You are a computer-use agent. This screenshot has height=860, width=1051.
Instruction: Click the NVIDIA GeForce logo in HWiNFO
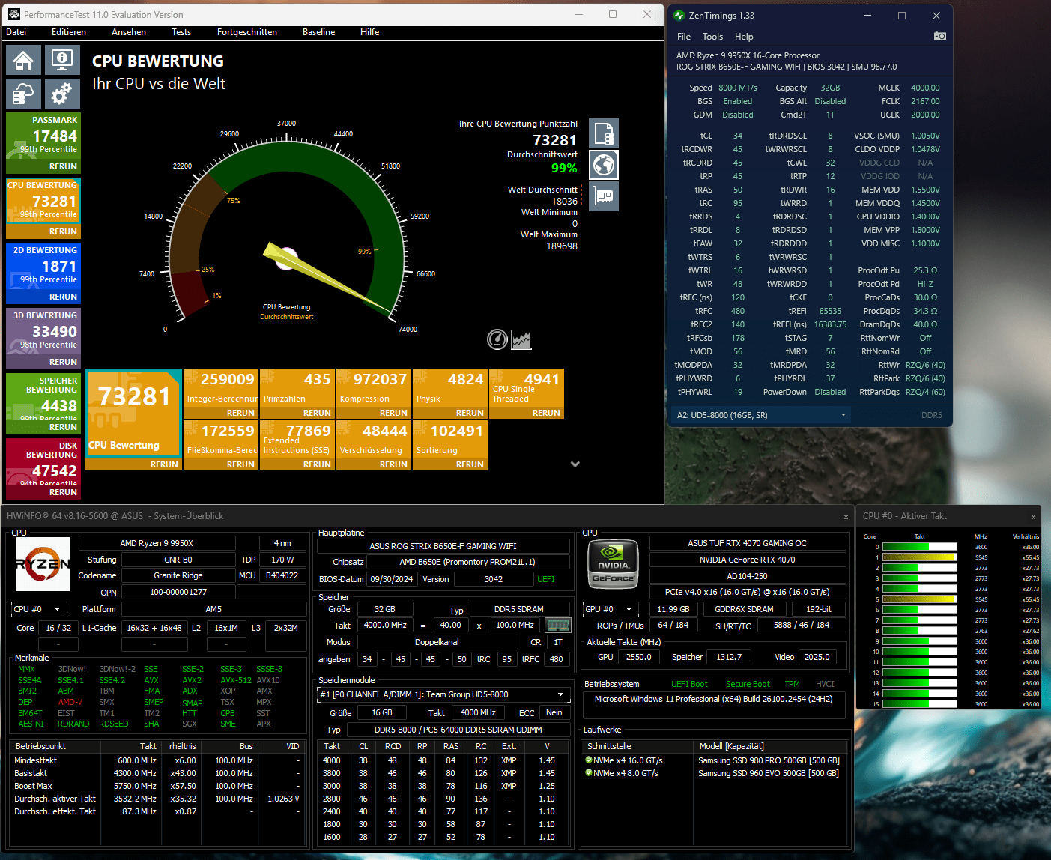[613, 563]
